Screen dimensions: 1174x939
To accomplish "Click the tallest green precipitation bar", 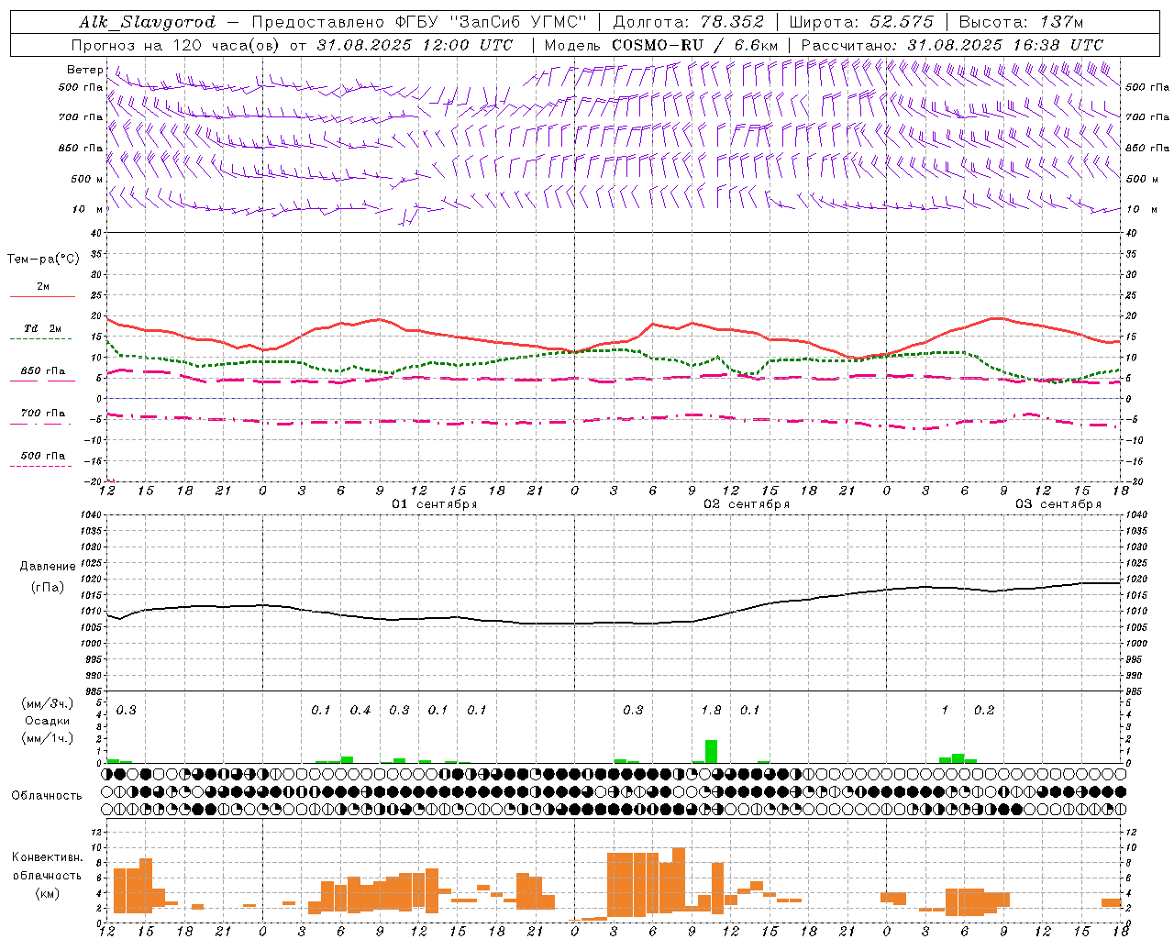I will click(711, 751).
